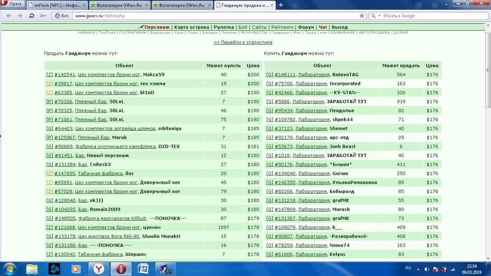
Task: Open object #78259 link
Action: point(284,245)
